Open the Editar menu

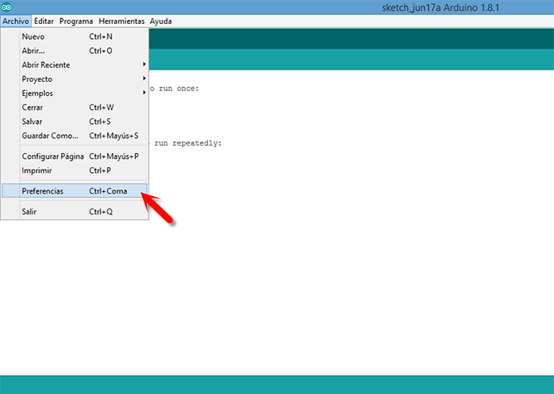pyautogui.click(x=44, y=22)
